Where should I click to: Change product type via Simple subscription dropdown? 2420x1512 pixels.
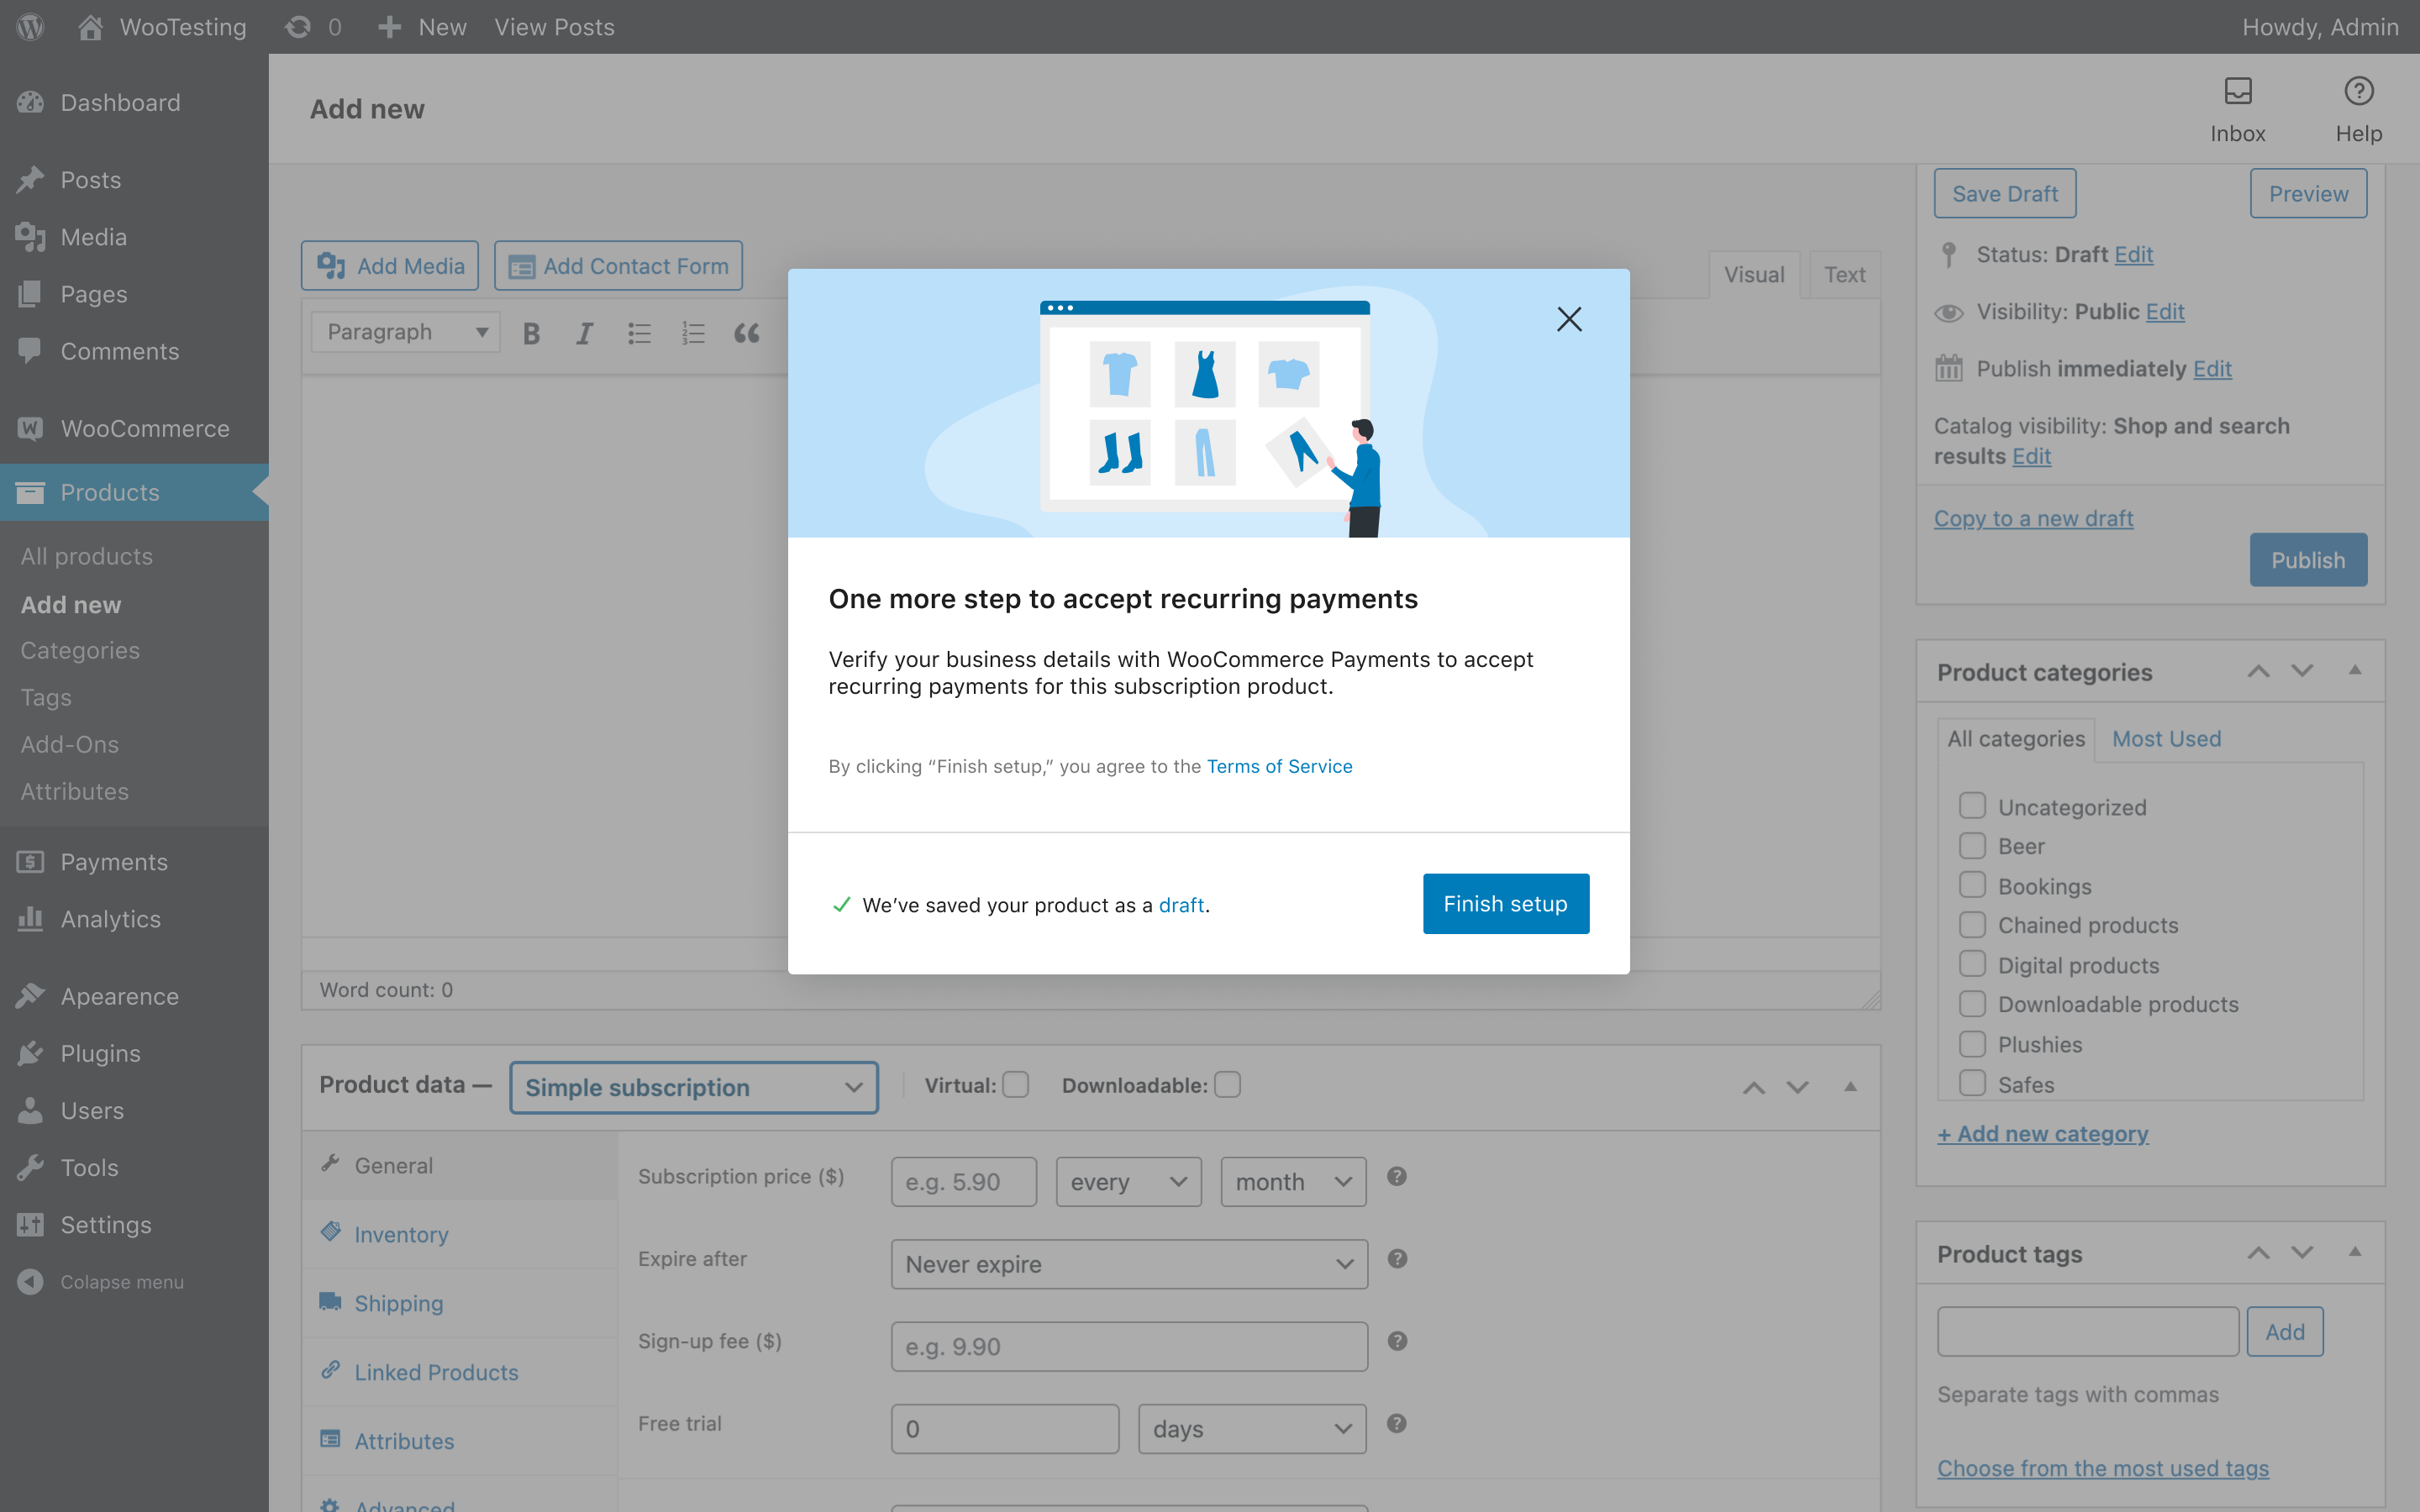[693, 1087]
